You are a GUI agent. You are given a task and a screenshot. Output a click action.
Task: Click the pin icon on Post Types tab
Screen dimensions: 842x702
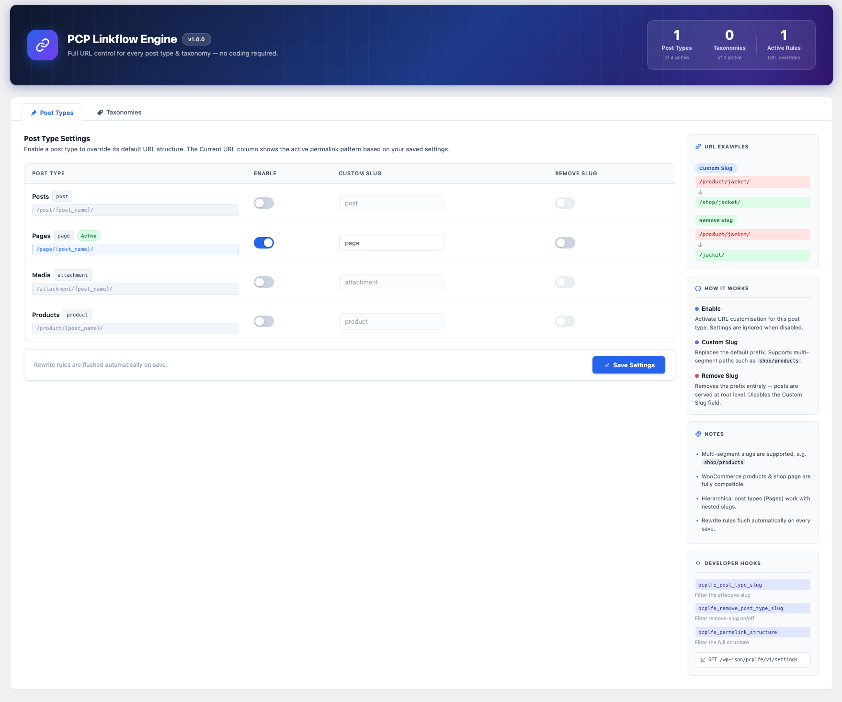coord(34,113)
